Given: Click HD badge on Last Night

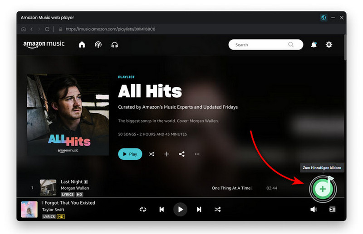Looking at the screenshot, I should point(79,195).
